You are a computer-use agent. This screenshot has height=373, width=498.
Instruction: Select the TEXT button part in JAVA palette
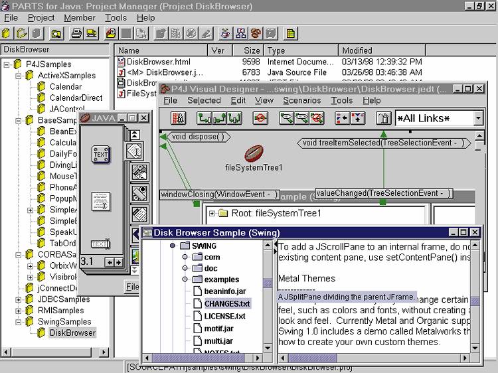101,155
